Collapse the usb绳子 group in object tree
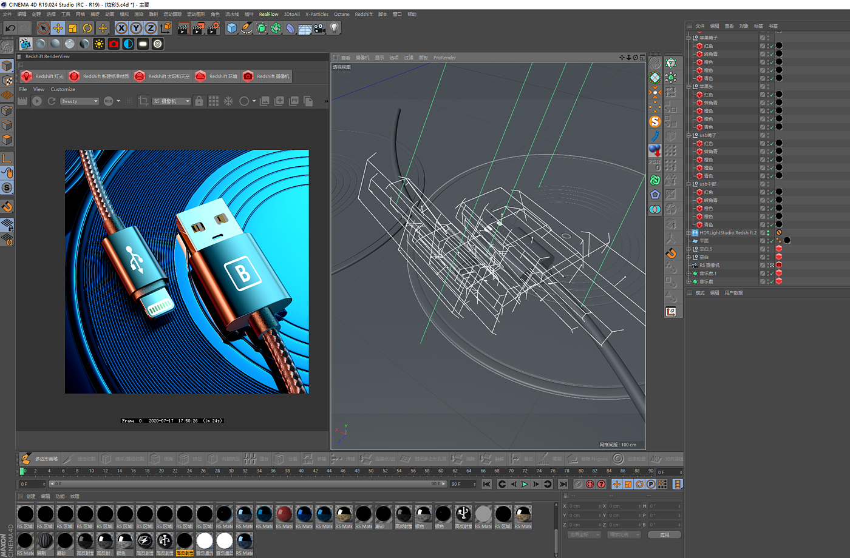This screenshot has height=558, width=850. pos(688,135)
